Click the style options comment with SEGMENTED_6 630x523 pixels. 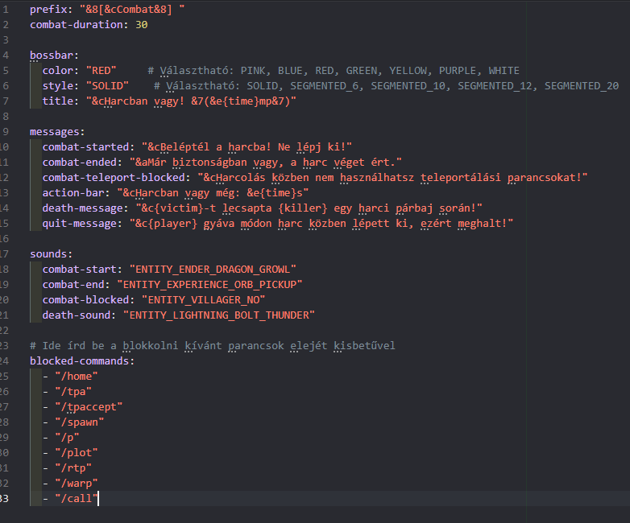tap(386, 86)
